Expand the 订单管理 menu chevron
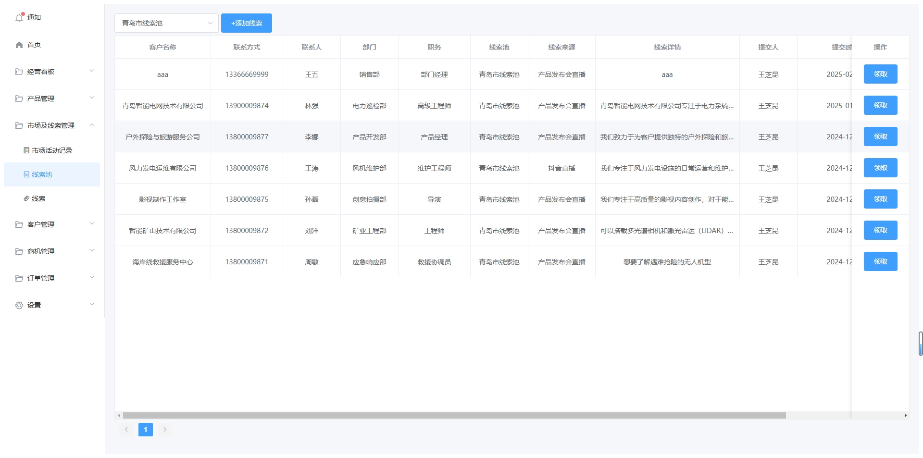 click(92, 278)
